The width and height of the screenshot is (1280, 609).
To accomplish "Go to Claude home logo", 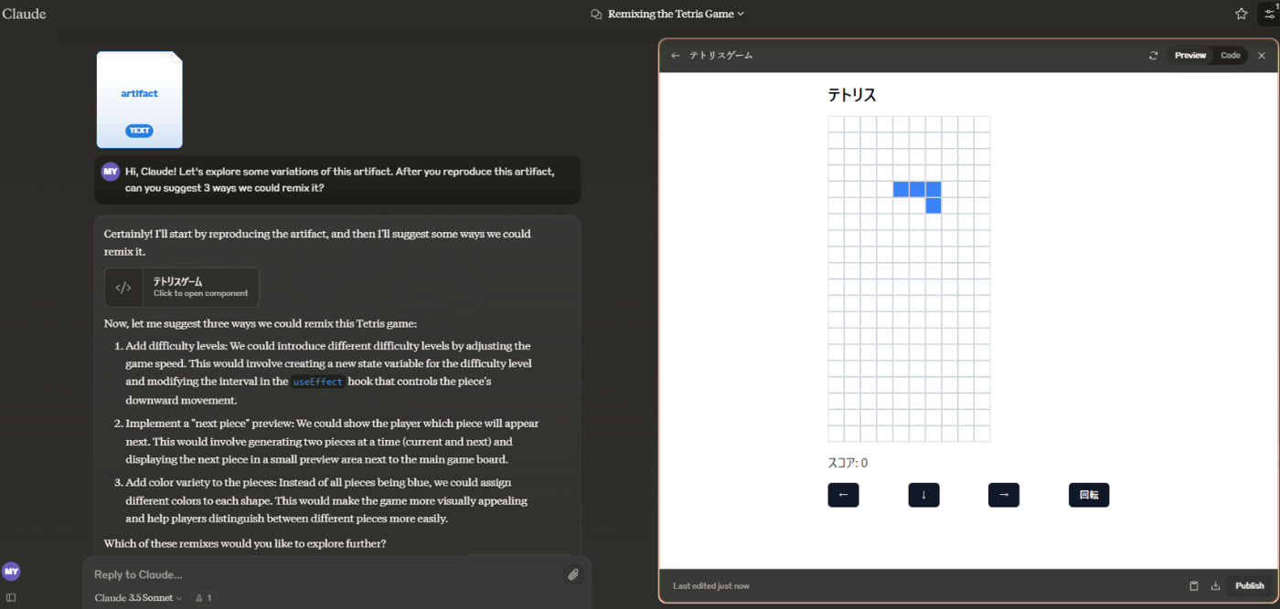I will (x=24, y=14).
